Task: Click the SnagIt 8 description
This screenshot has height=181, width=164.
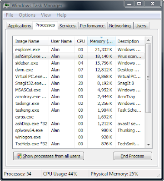Action: 126,83
